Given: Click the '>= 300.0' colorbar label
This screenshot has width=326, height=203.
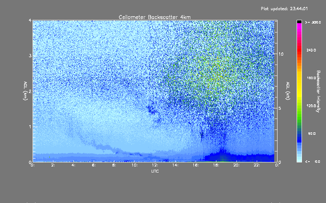Looking at the screenshot, I should [x=313, y=22].
